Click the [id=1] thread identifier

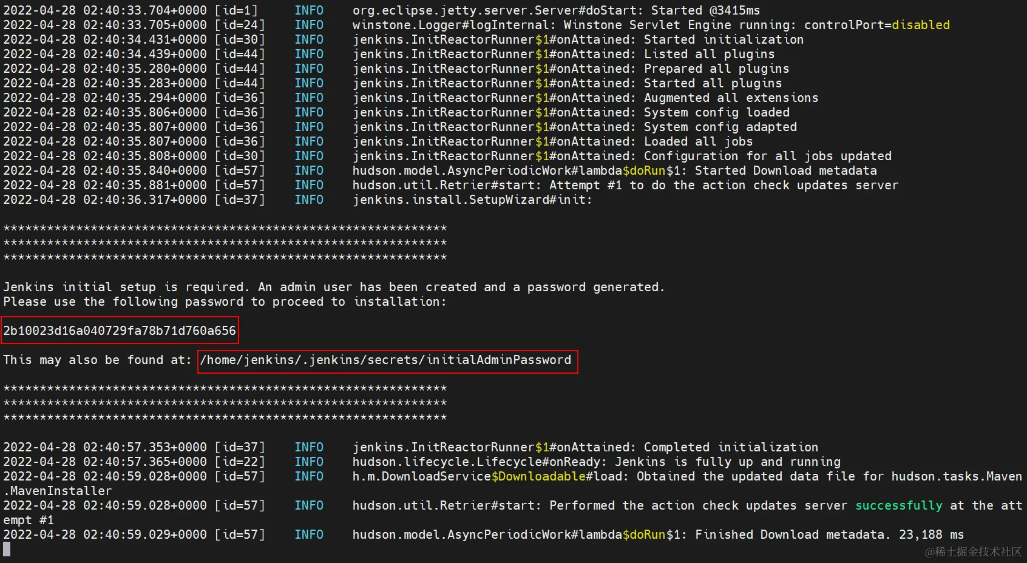point(236,10)
